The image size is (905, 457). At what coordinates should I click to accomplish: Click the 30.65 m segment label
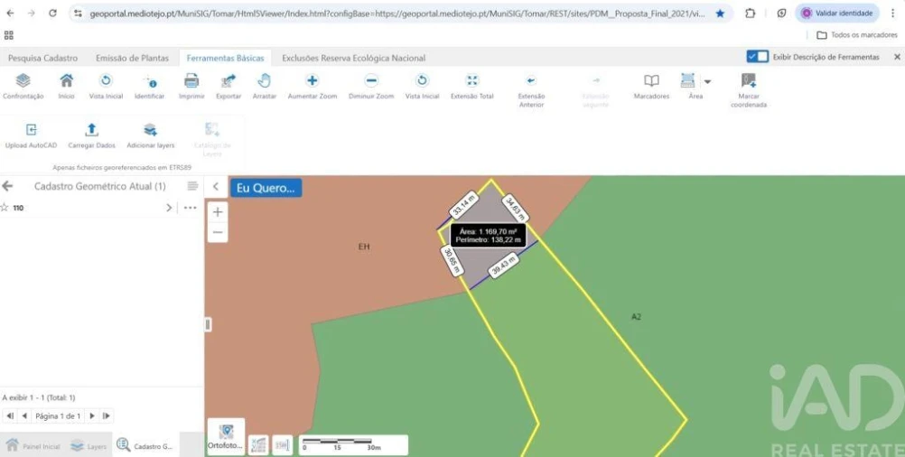pyautogui.click(x=452, y=261)
